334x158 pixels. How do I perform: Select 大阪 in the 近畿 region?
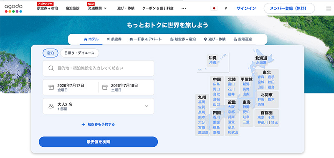[231, 107]
